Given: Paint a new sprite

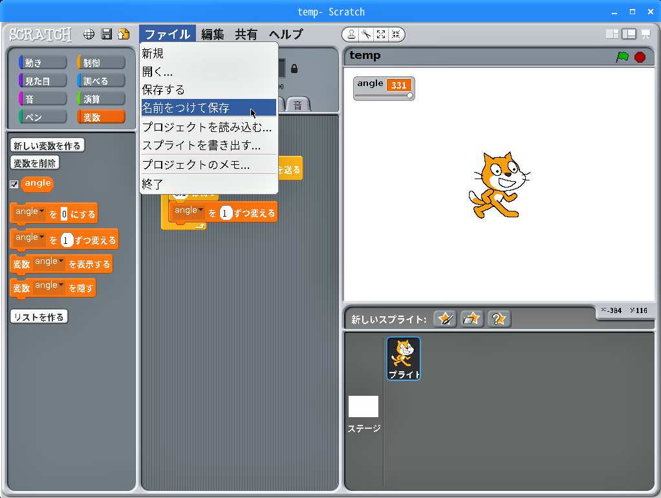Looking at the screenshot, I should click(x=445, y=319).
